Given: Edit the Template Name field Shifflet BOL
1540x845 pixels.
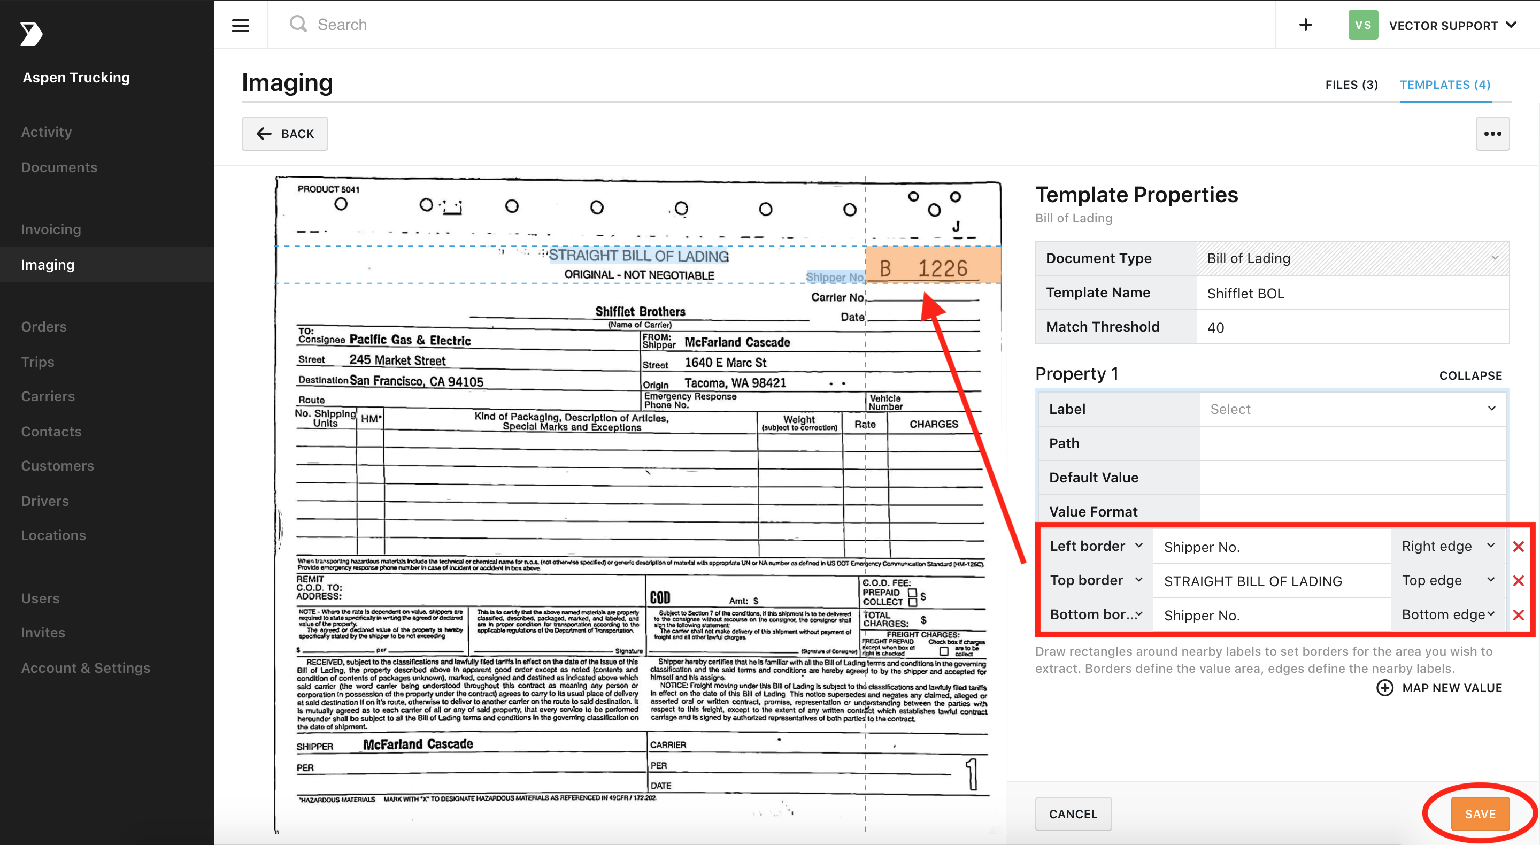Looking at the screenshot, I should coord(1352,293).
